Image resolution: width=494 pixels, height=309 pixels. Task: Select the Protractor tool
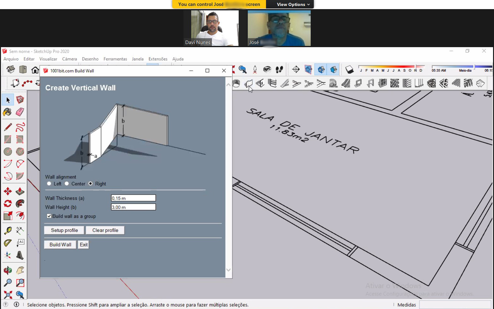(x=8, y=243)
